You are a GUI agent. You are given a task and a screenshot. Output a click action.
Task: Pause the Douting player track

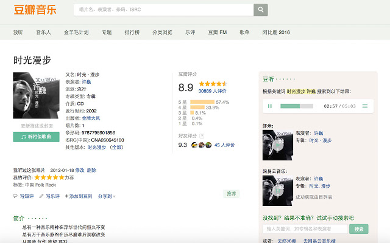coord(269,106)
